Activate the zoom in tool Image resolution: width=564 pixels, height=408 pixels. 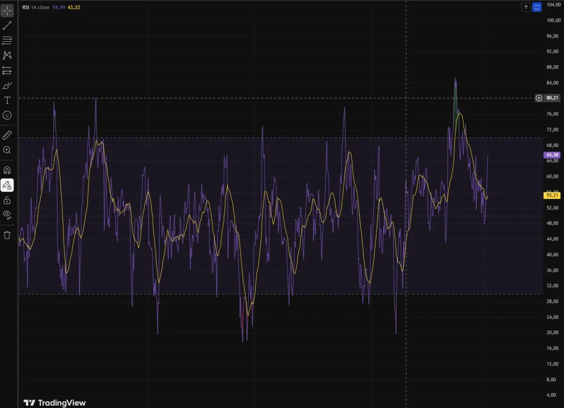click(x=7, y=150)
